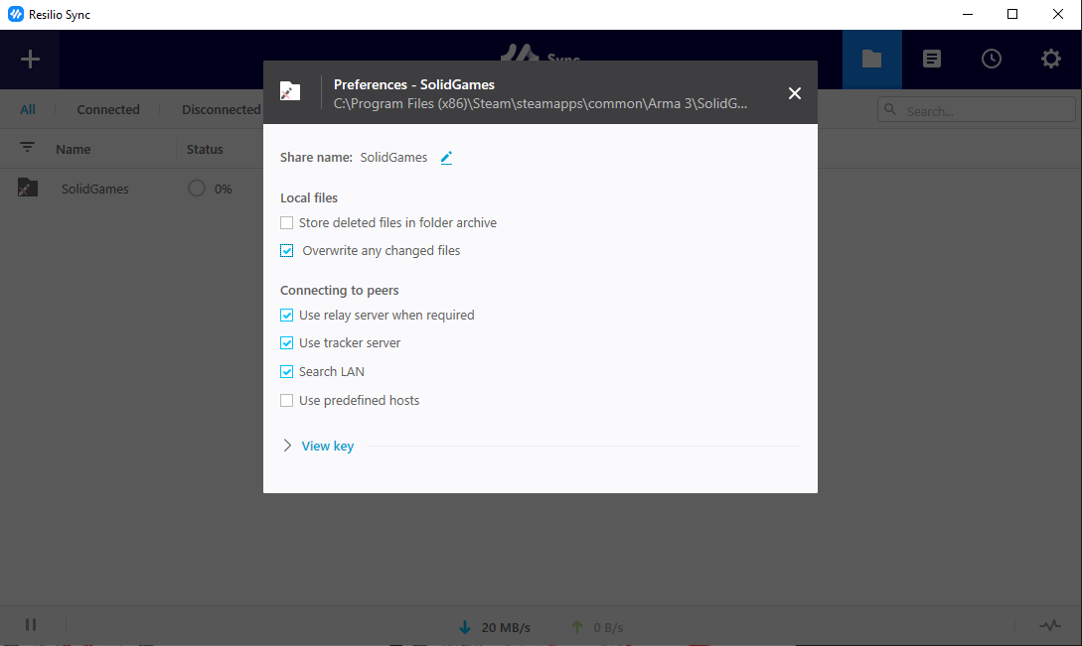The width and height of the screenshot is (1082, 646).
Task: Minimize the Resilio Sync window
Action: tap(968, 15)
